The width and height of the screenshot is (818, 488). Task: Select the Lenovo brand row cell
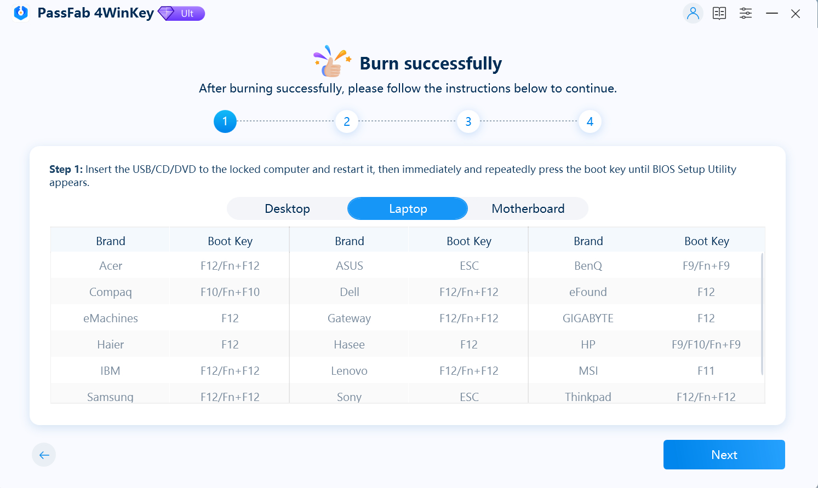click(x=349, y=371)
